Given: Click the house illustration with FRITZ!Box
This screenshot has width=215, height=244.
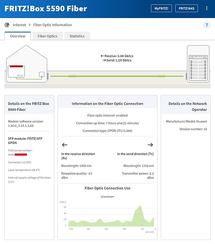Looking at the screenshot, I should (x=27, y=64).
